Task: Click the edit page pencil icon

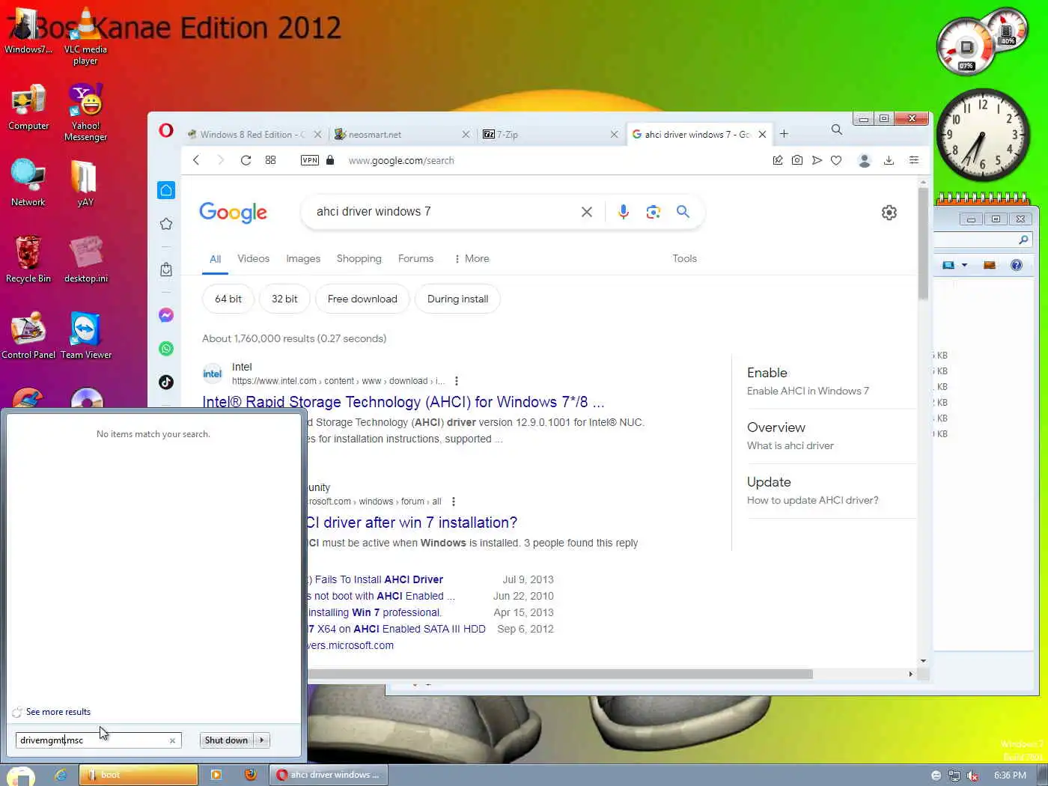Action: coord(778,160)
